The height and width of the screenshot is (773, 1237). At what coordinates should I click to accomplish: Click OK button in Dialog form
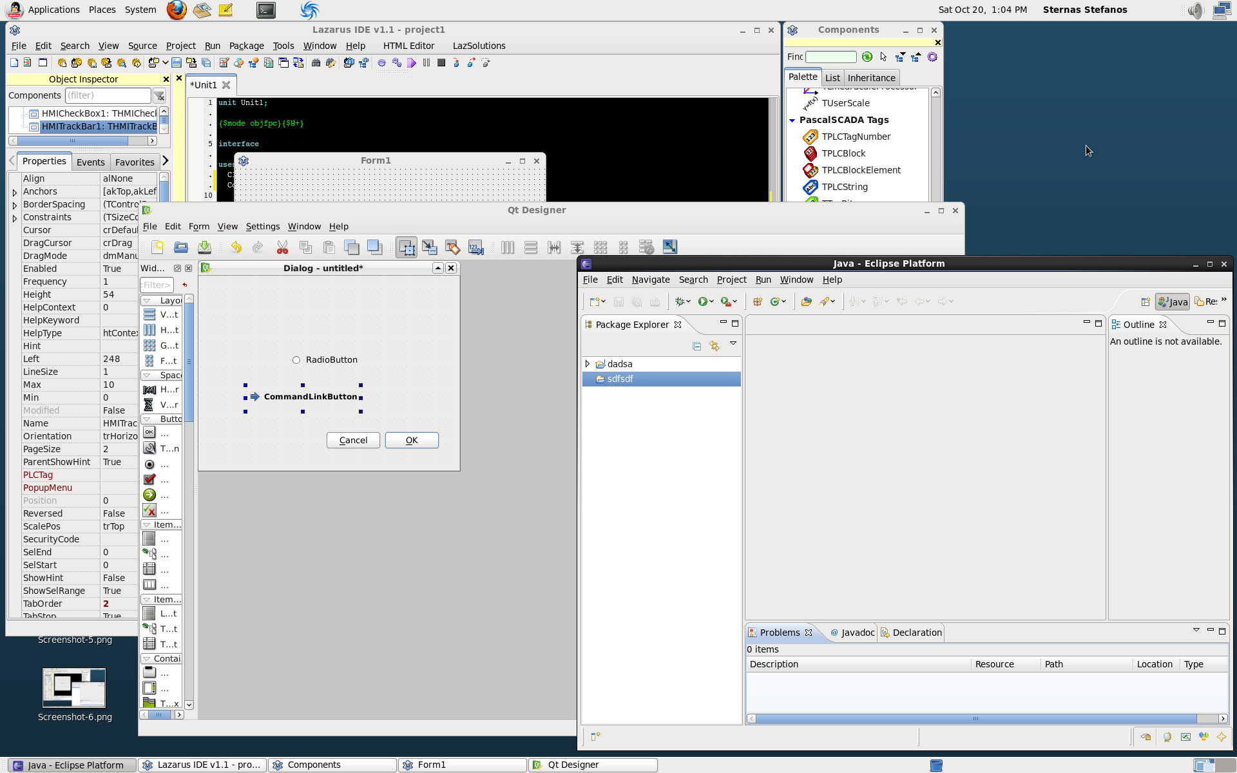(412, 441)
